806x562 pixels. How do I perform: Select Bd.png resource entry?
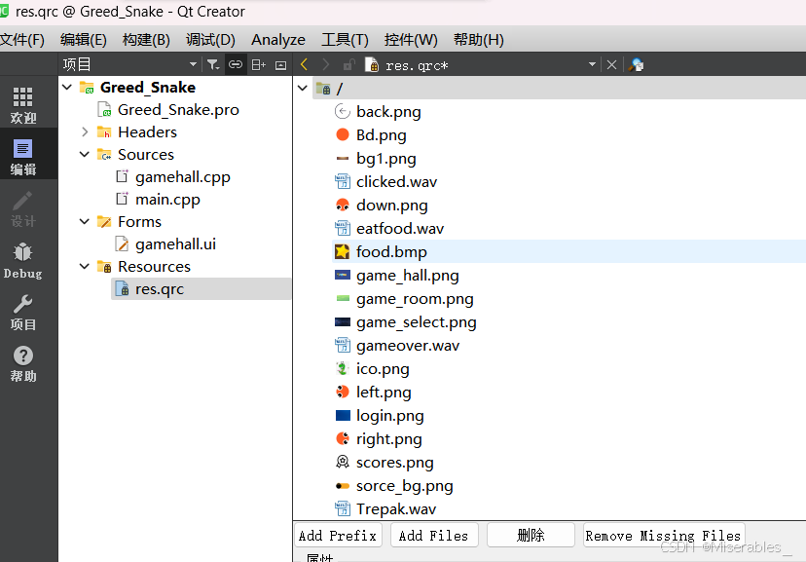click(381, 134)
